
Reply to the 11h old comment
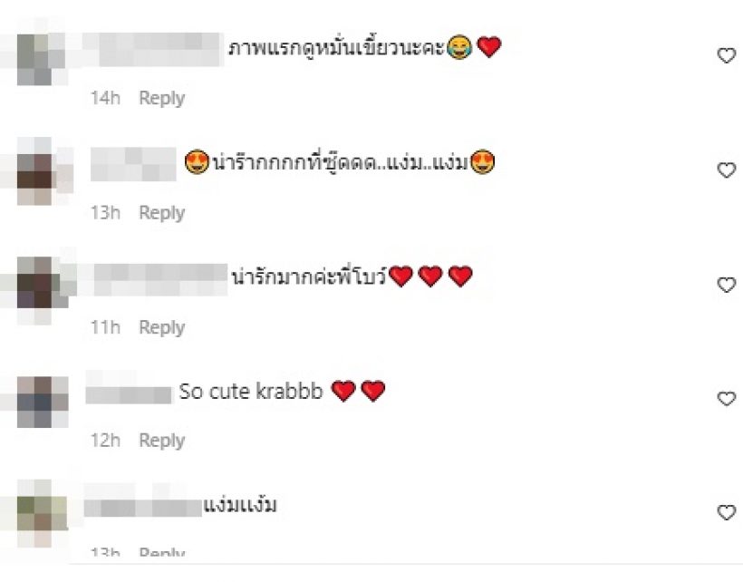click(x=161, y=328)
